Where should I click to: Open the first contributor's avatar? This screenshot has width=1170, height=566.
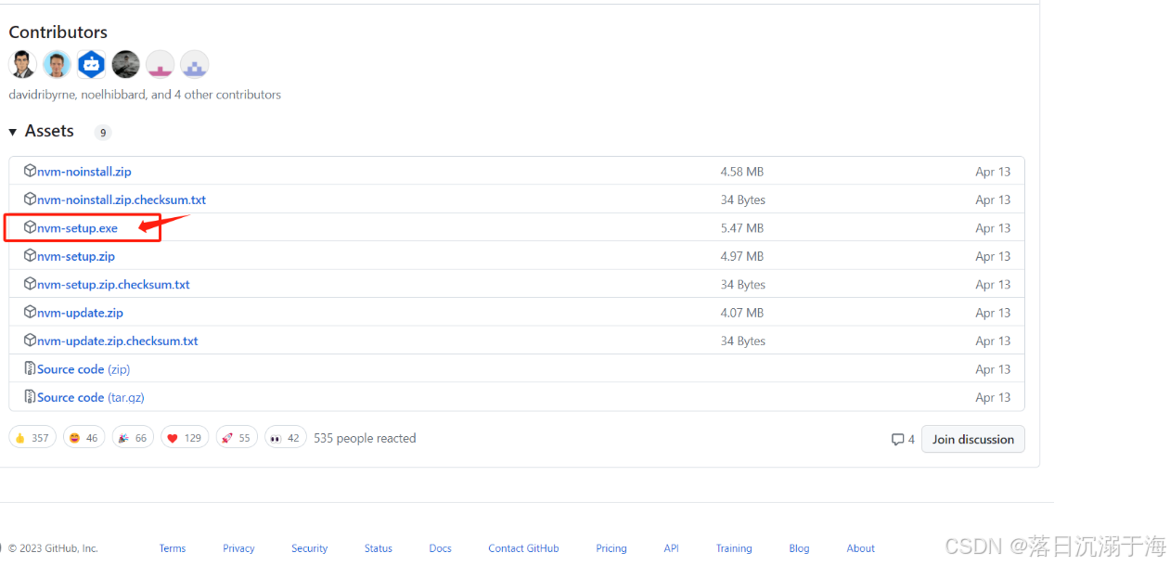(22, 64)
